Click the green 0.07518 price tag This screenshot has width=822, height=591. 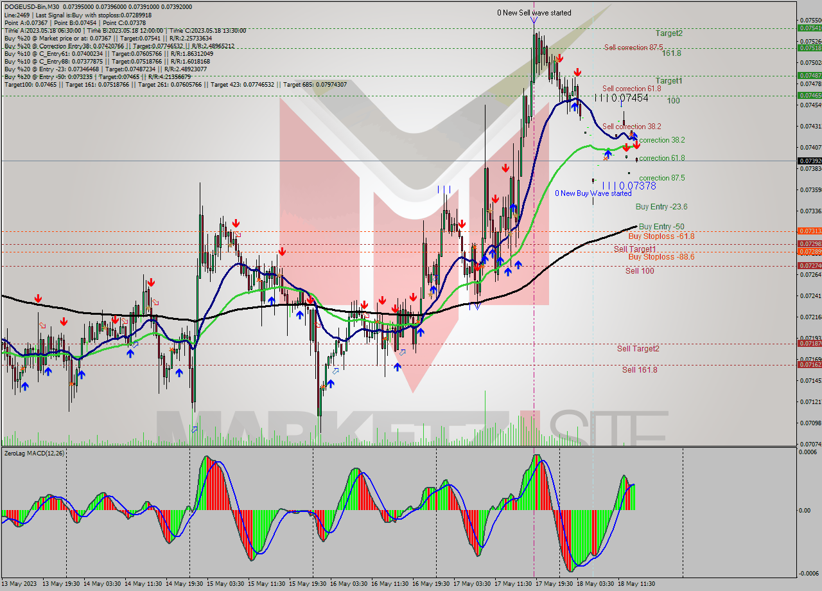click(809, 48)
